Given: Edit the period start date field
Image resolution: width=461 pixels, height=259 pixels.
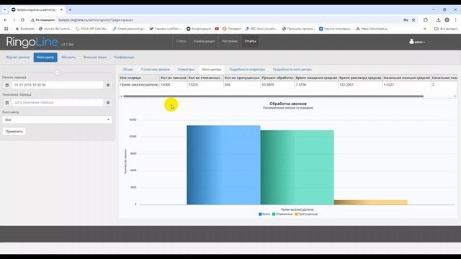Looking at the screenshot, I should pos(58,85).
